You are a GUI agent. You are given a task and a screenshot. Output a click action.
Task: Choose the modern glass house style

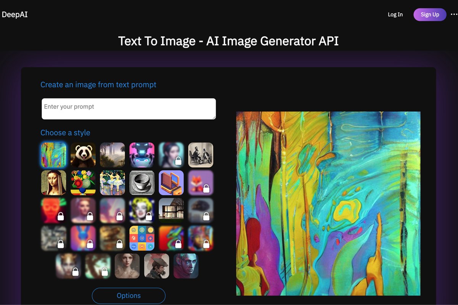[x=171, y=211]
